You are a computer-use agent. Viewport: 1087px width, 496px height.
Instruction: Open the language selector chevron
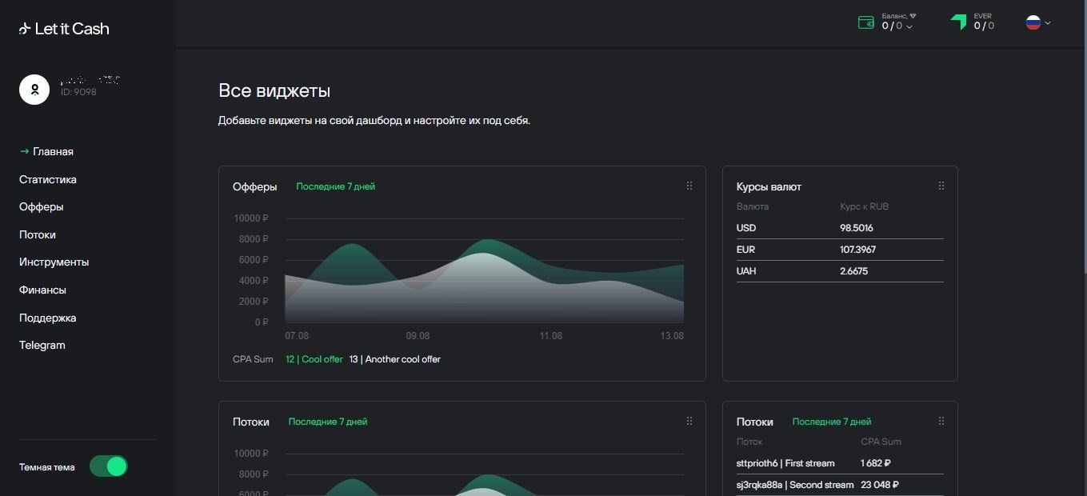pyautogui.click(x=1048, y=22)
